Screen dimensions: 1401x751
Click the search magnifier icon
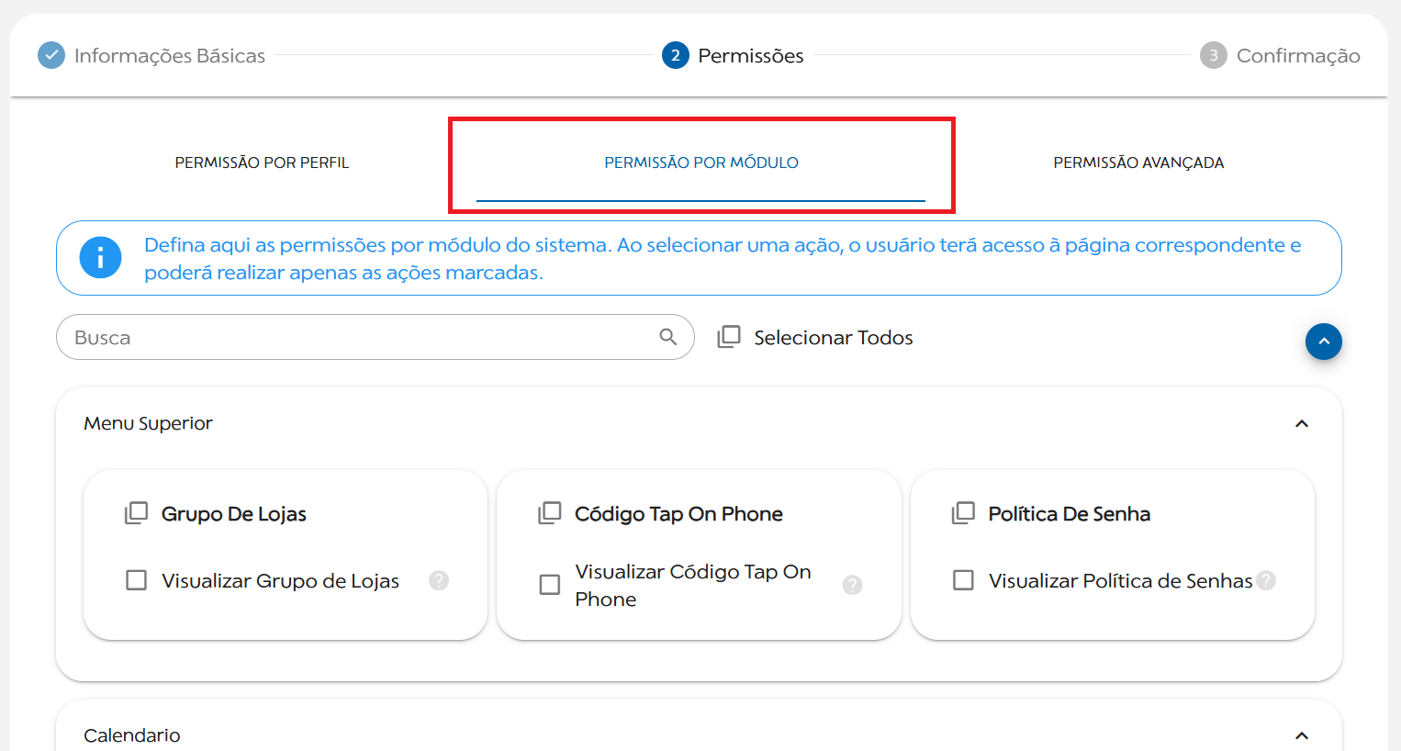pyautogui.click(x=668, y=337)
